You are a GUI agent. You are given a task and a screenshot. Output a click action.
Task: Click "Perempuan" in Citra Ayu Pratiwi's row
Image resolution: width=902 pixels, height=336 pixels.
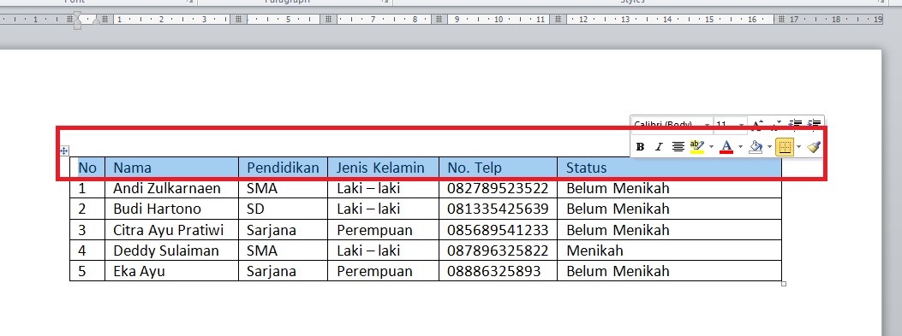click(x=374, y=230)
